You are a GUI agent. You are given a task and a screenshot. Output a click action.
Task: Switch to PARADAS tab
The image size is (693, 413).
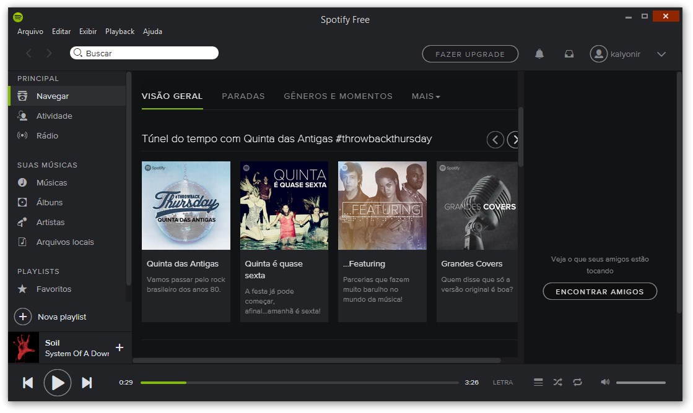pos(243,96)
